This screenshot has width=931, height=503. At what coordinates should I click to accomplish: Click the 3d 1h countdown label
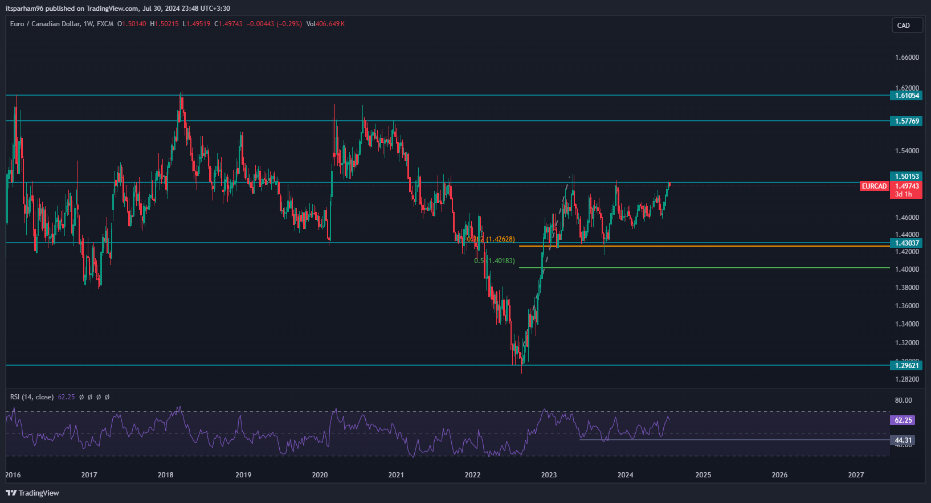(903, 194)
